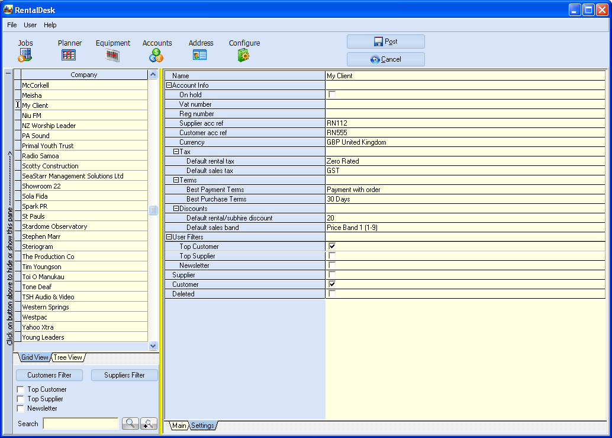Open the Configure gear icon
Screen dimensions: 612x438
(x=244, y=55)
